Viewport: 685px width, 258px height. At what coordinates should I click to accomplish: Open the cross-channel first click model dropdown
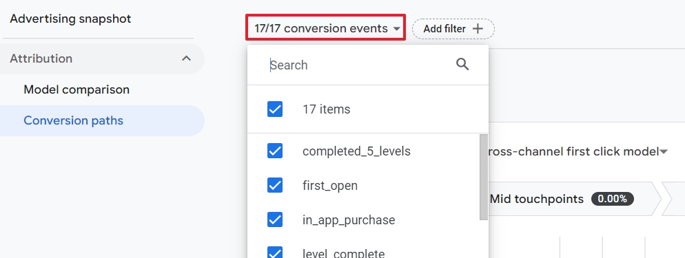click(x=664, y=151)
